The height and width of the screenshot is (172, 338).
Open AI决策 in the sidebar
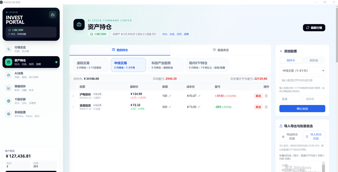[31, 75]
